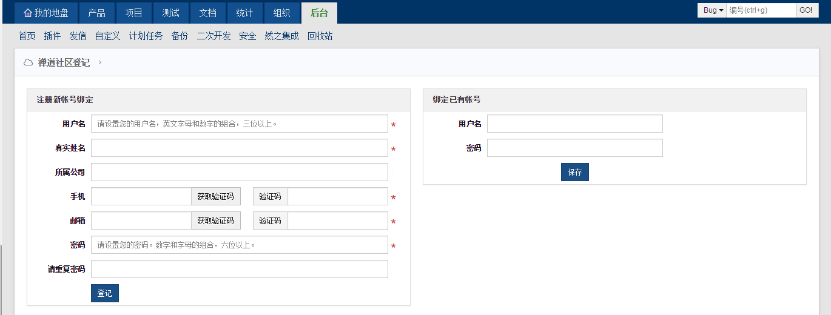Click the GO! search button

[806, 10]
